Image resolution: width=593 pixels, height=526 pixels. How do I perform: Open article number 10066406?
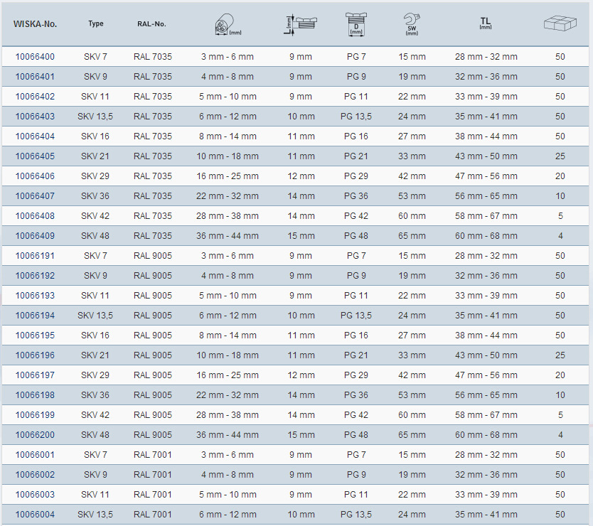(x=35, y=176)
